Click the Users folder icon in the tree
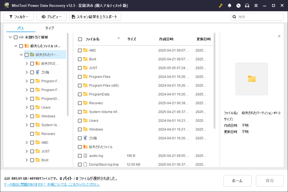The image size is (288, 192). pos(38,107)
